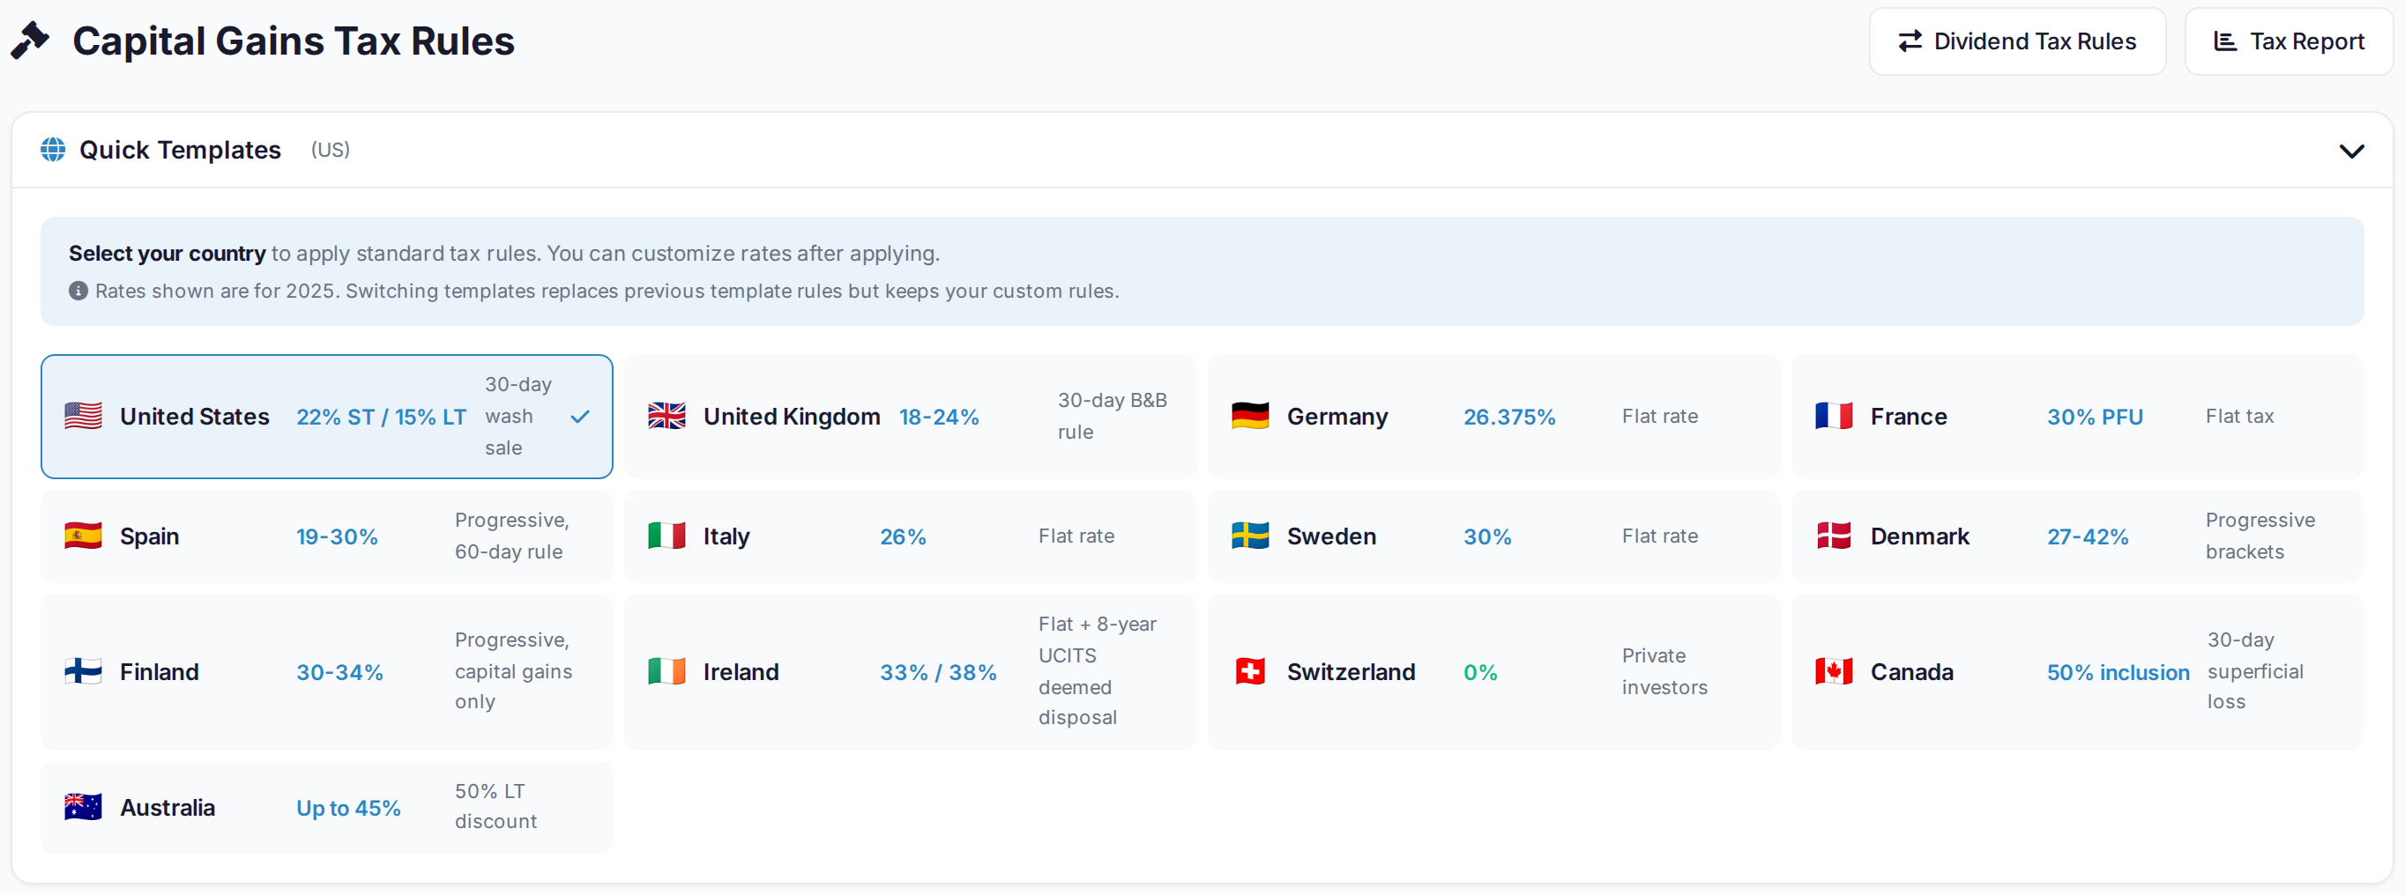Click Germany's Flat rate note
The height and width of the screenshot is (895, 2405).
[x=1659, y=417]
